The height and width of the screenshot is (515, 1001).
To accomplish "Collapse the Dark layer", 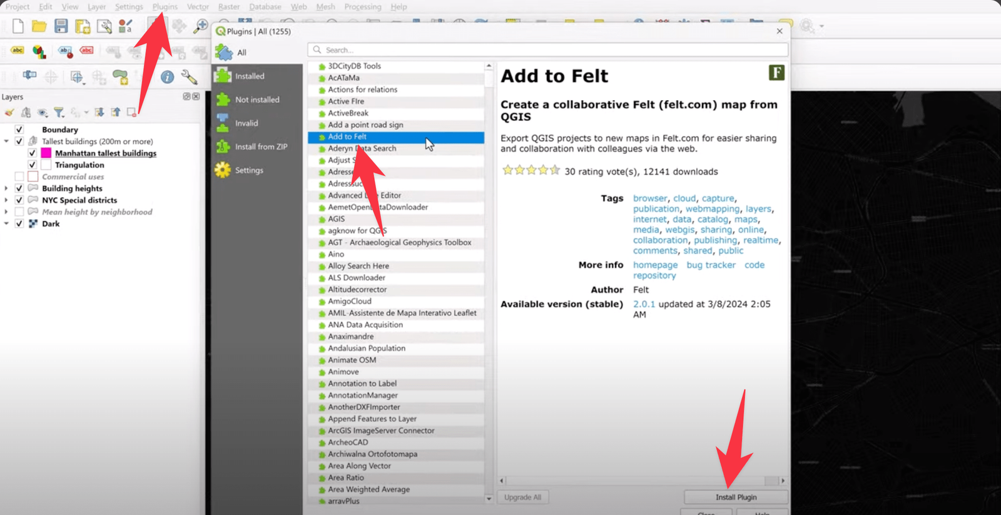I will tap(6, 223).
